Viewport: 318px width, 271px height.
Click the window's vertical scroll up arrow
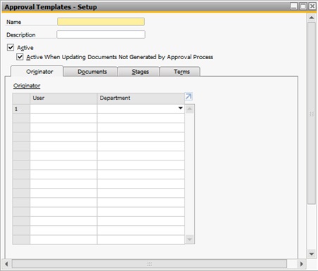pos(312,18)
